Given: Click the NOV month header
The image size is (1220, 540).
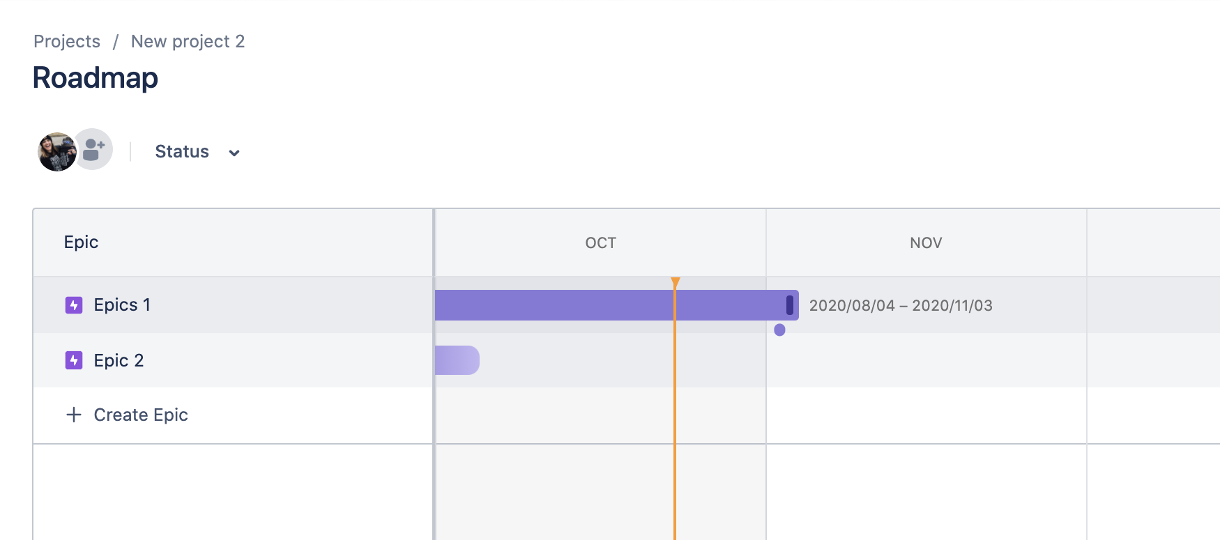Looking at the screenshot, I should pyautogui.click(x=925, y=242).
